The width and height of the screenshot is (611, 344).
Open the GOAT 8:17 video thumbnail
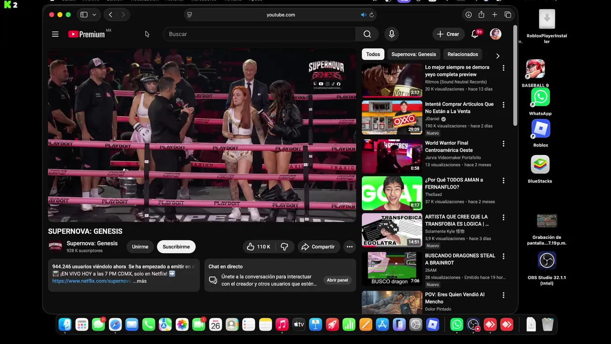pyautogui.click(x=392, y=193)
